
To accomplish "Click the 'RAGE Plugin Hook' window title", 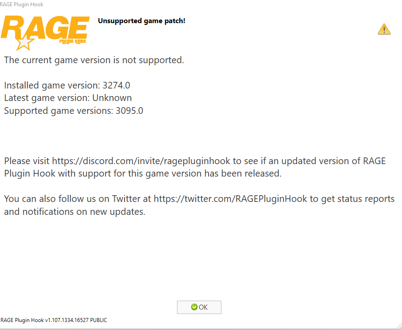I will pyautogui.click(x=21, y=4).
